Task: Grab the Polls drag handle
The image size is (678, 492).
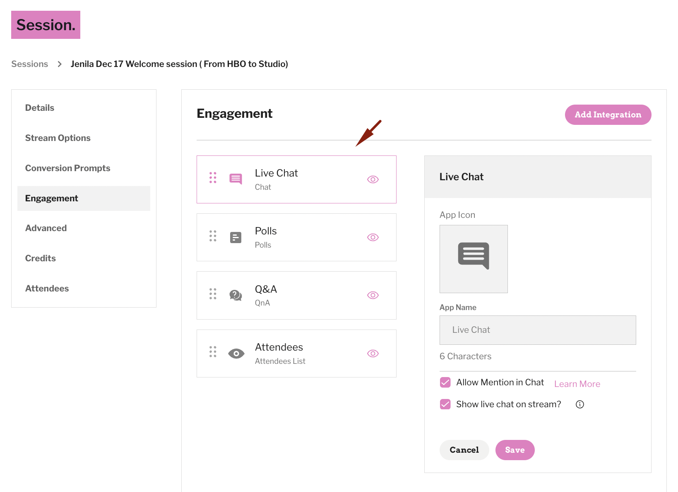Action: 213,236
